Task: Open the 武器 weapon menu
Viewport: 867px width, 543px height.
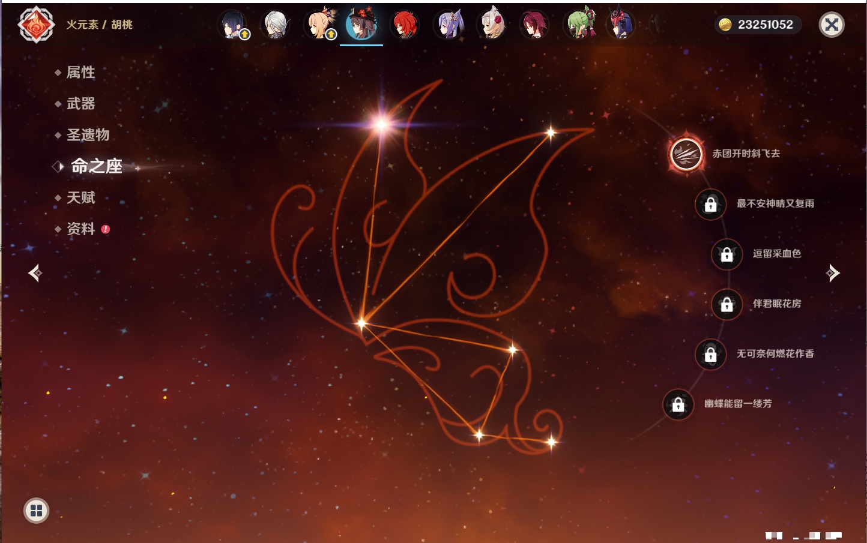Action: pyautogui.click(x=80, y=104)
